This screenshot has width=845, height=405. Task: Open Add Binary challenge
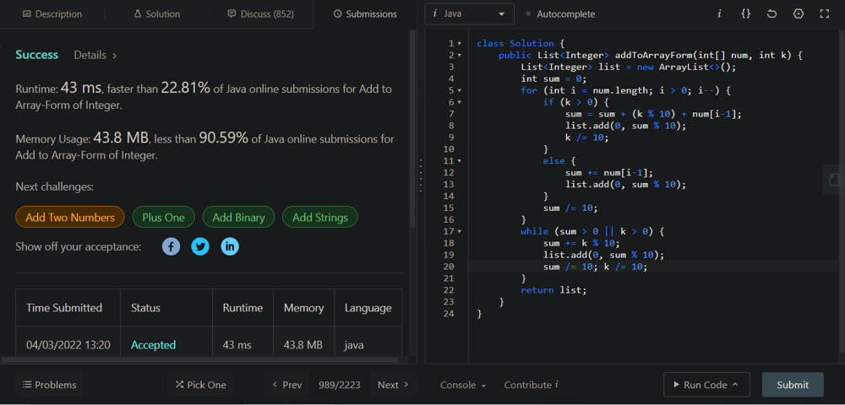[x=238, y=218]
